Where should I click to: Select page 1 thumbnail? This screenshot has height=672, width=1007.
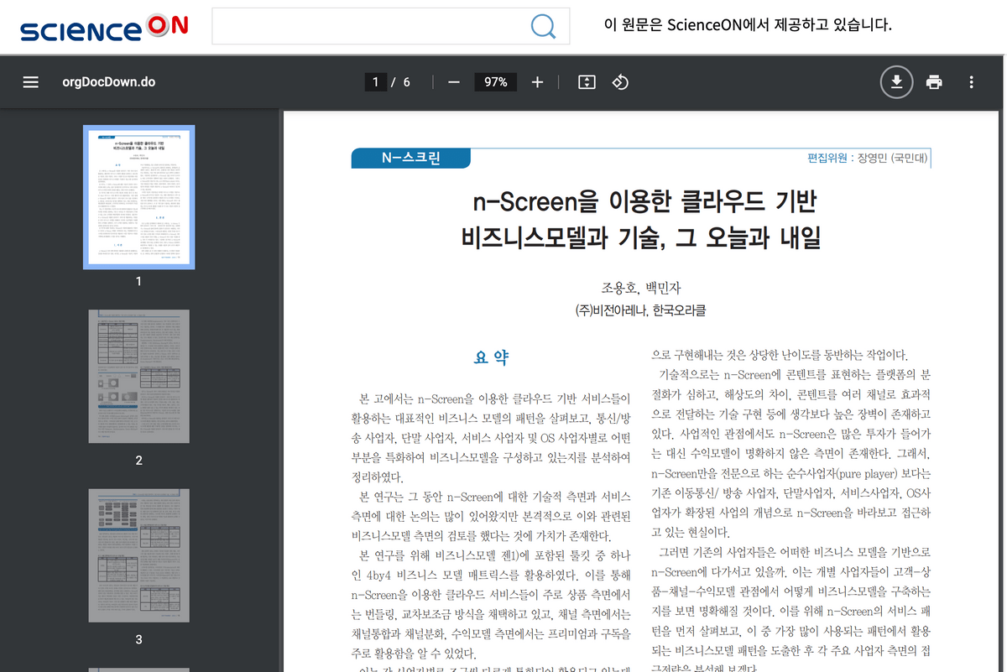[x=139, y=197]
